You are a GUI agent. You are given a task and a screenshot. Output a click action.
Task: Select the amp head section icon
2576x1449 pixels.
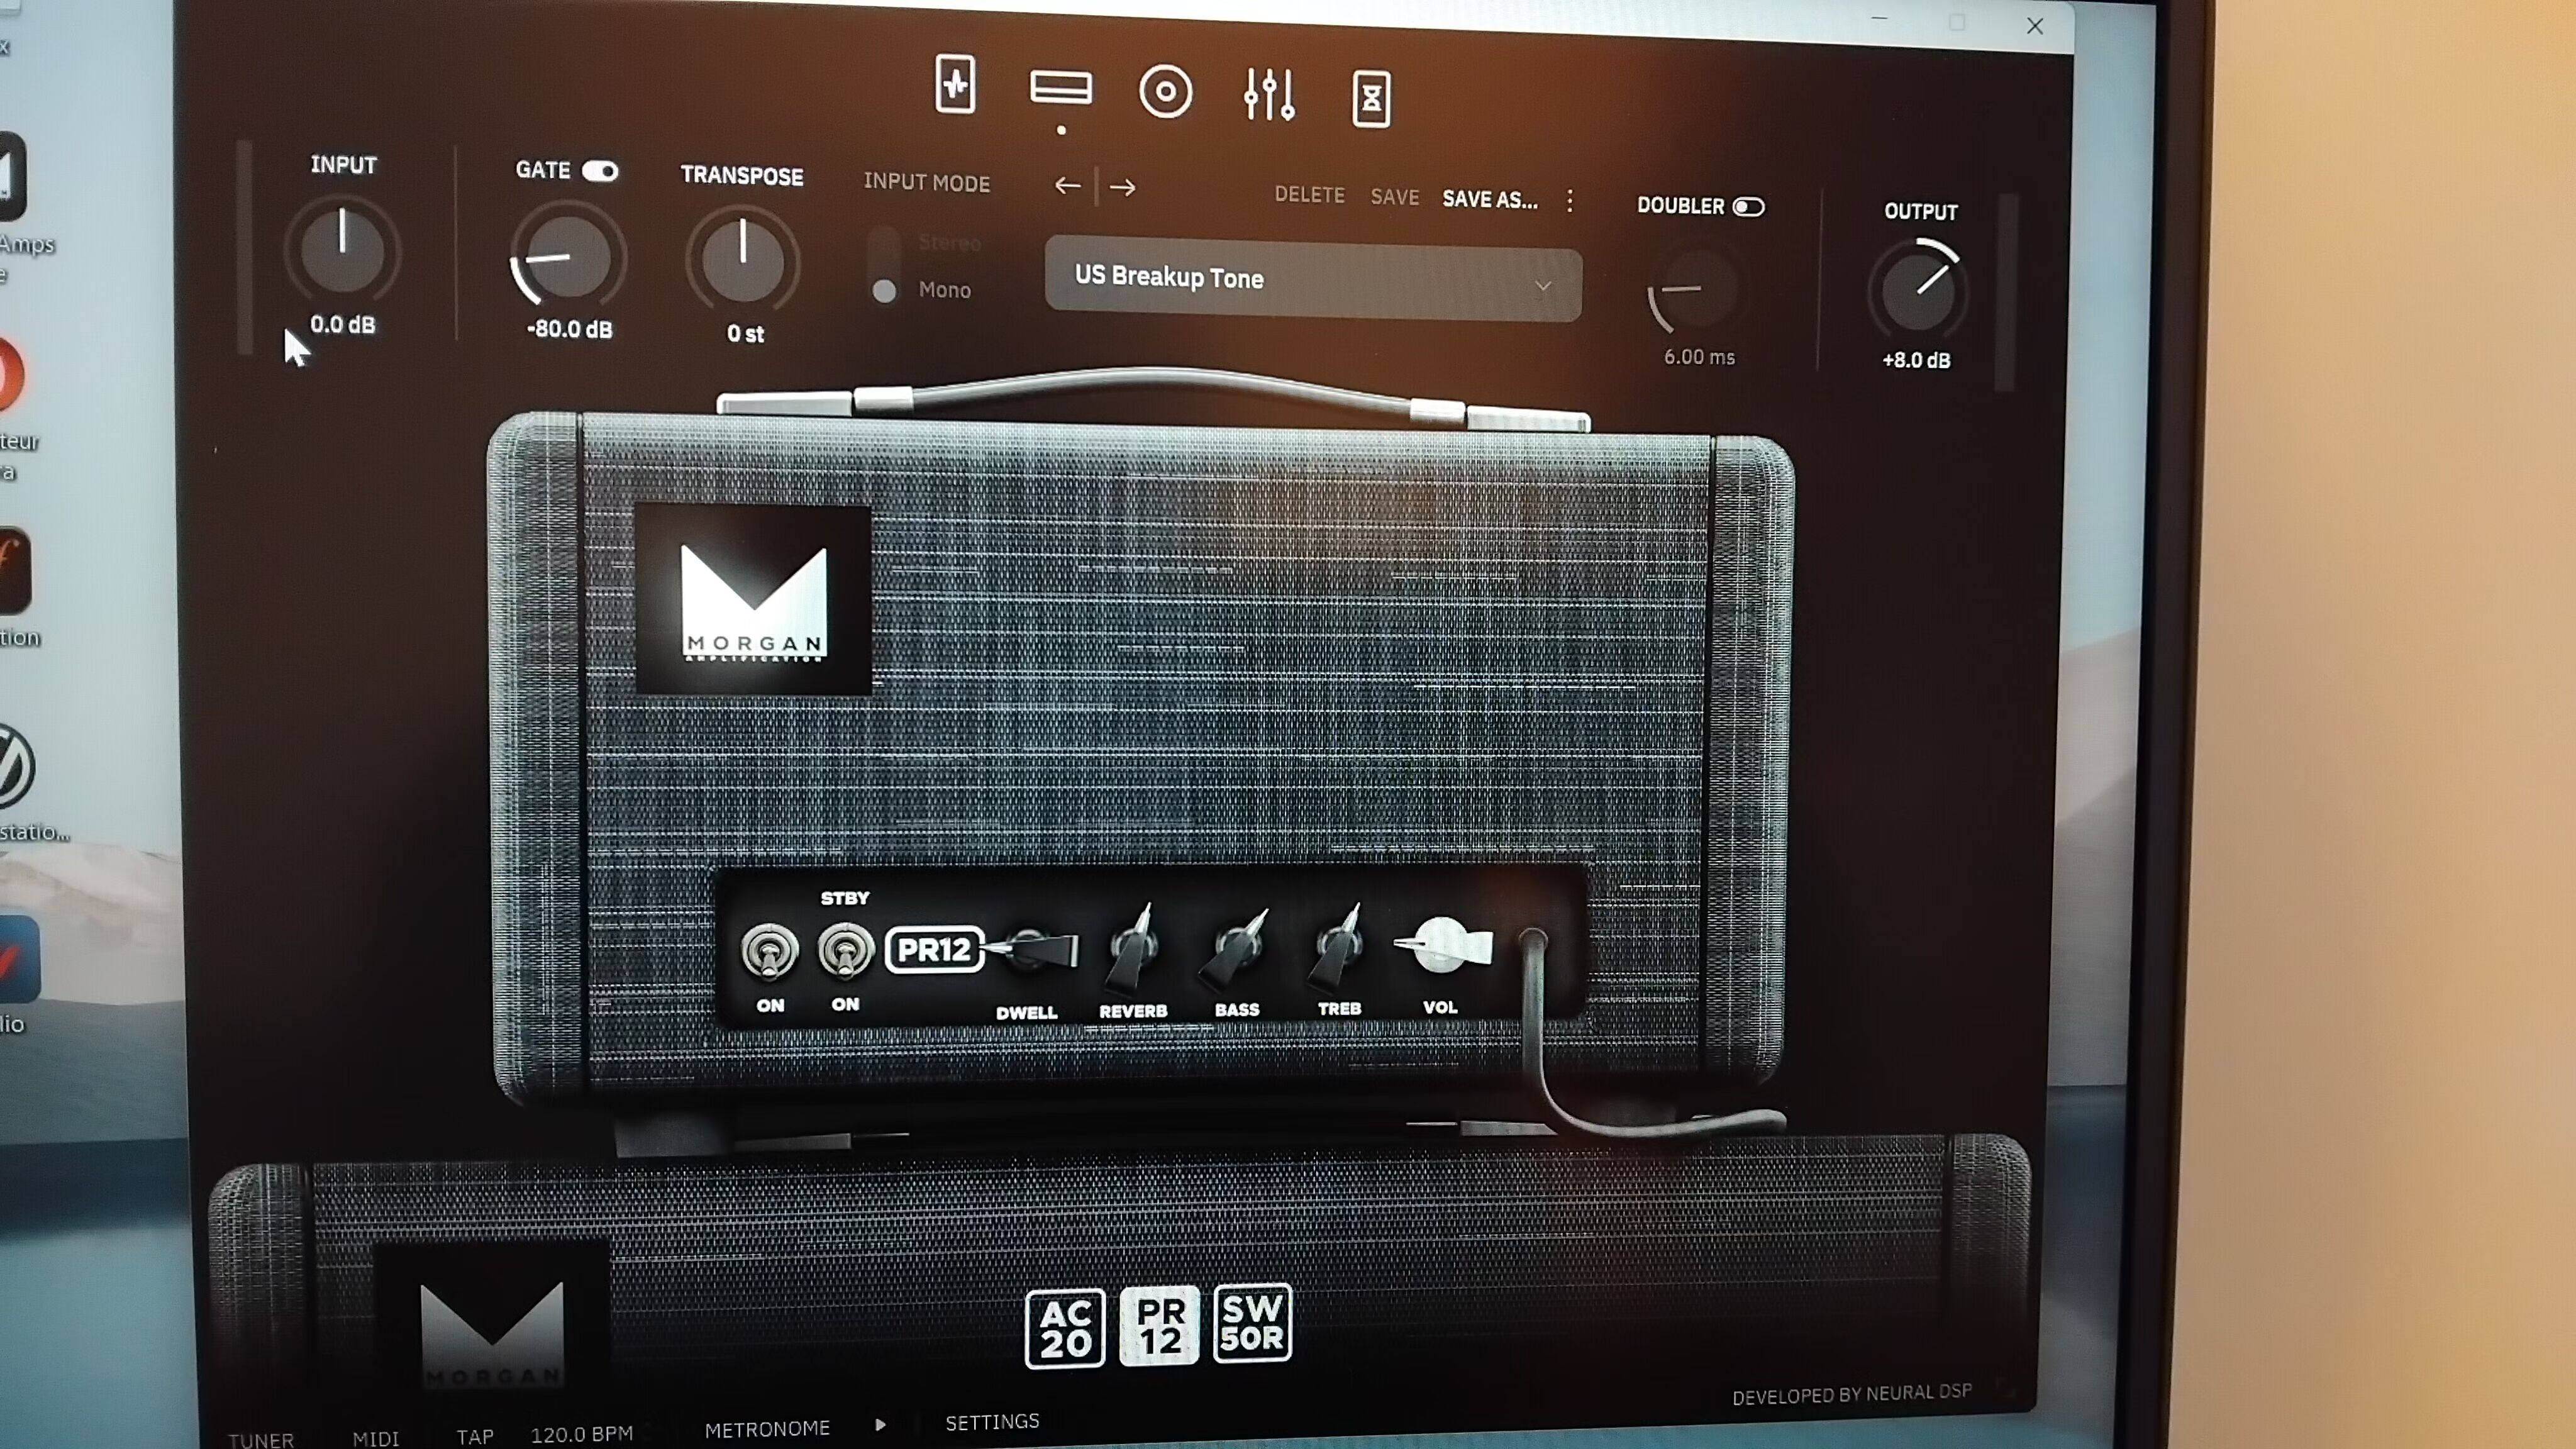point(1060,88)
